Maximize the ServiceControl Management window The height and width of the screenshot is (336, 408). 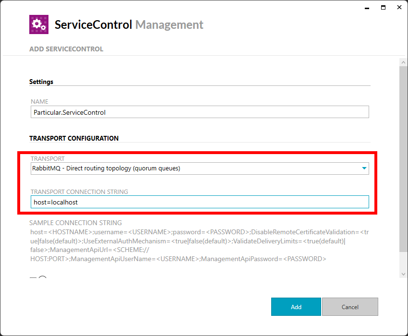pyautogui.click(x=383, y=8)
